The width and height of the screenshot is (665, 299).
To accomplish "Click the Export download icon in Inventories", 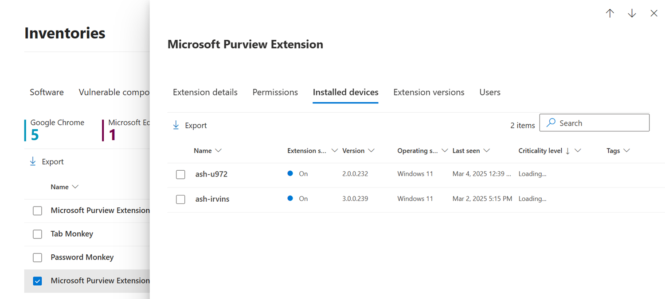I will coord(33,161).
